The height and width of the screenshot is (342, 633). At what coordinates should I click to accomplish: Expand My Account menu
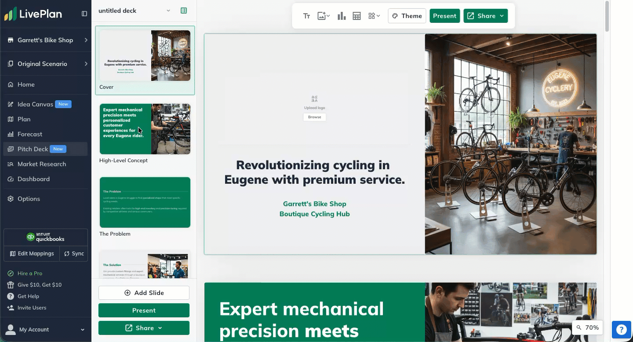tap(83, 330)
